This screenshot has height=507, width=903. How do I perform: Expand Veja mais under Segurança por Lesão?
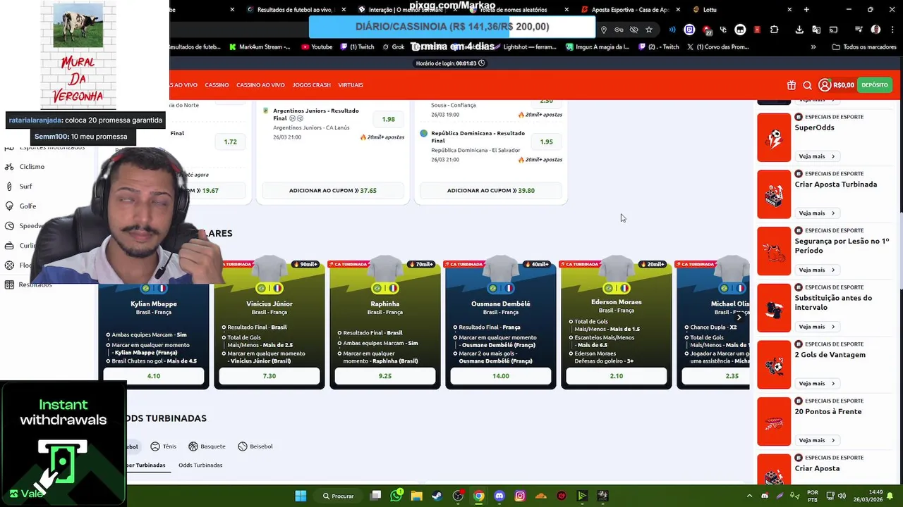point(817,270)
